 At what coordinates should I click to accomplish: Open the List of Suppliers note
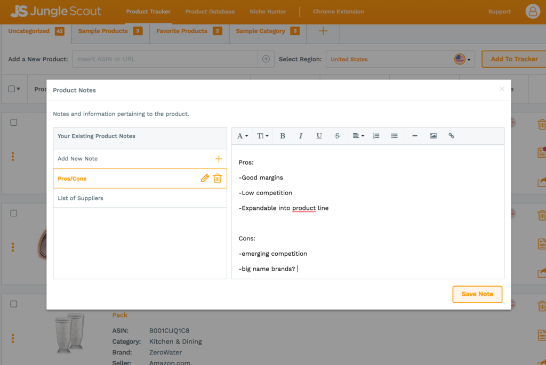coord(81,198)
